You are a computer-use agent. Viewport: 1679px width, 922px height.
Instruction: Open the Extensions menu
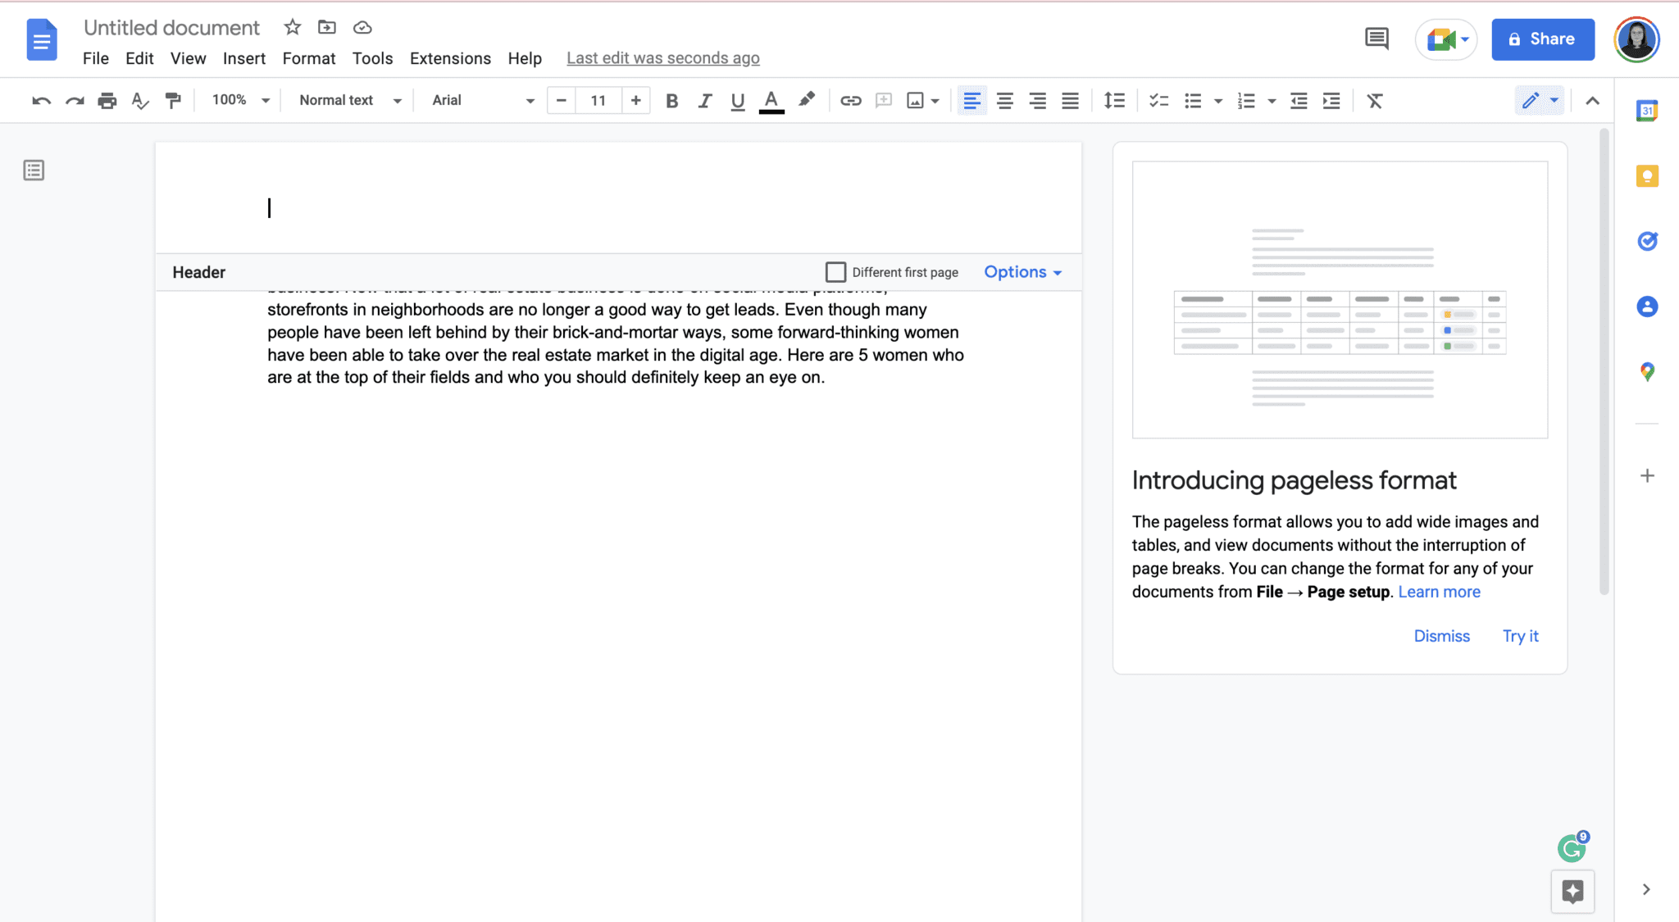point(451,58)
